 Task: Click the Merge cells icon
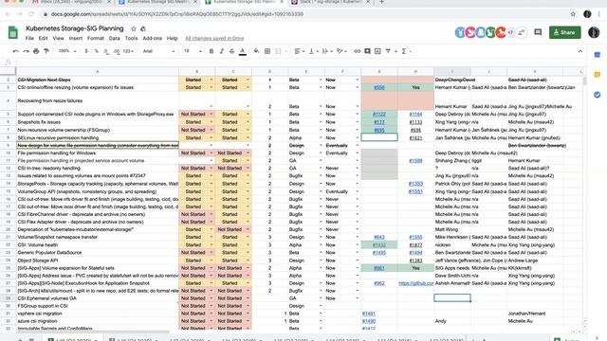tap(278, 51)
